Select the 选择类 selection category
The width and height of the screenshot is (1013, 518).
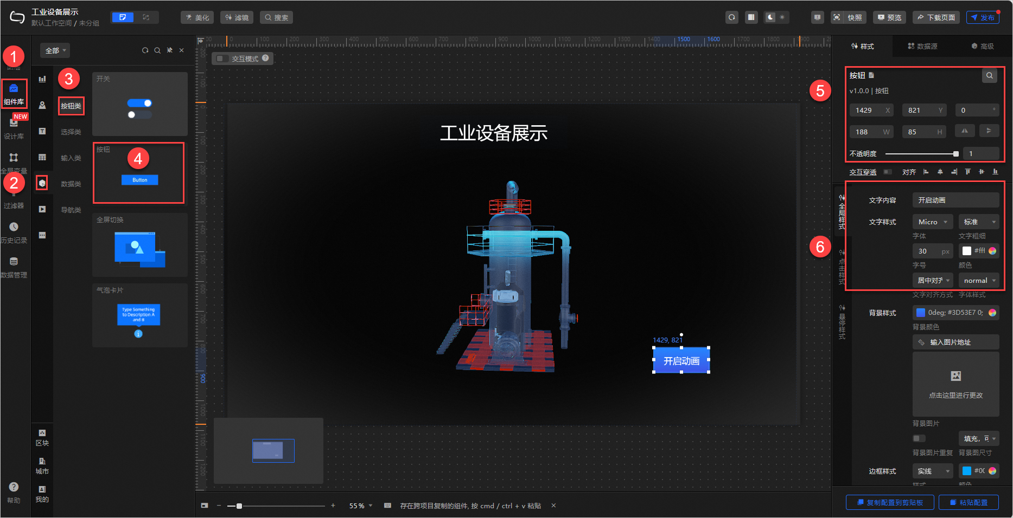point(71,132)
